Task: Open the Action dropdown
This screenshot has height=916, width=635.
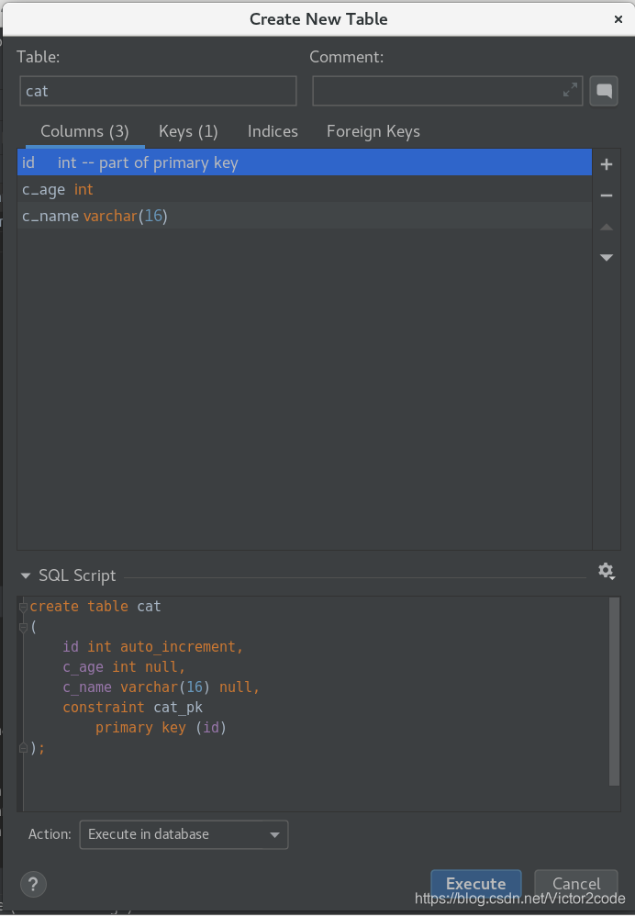Action: point(184,834)
